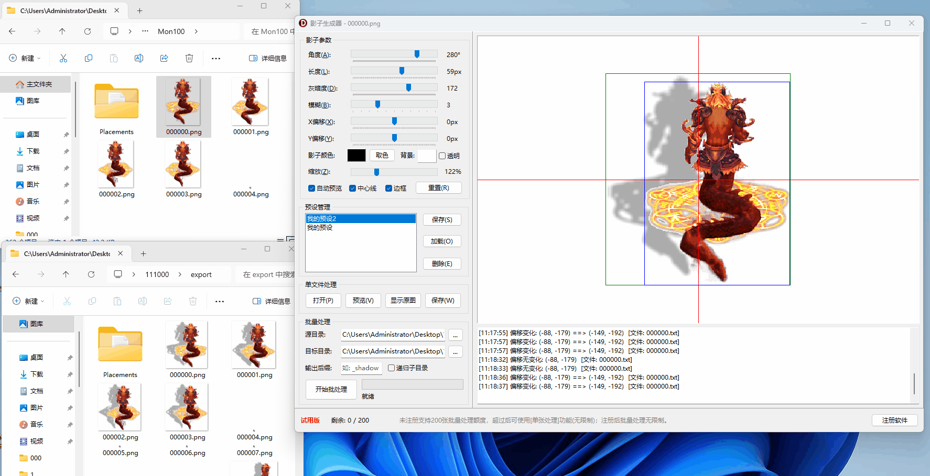Click the black shadow color swatch
This screenshot has width=930, height=476.
pos(356,156)
